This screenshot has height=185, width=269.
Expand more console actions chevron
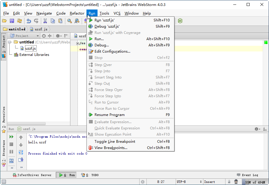tap(21, 167)
